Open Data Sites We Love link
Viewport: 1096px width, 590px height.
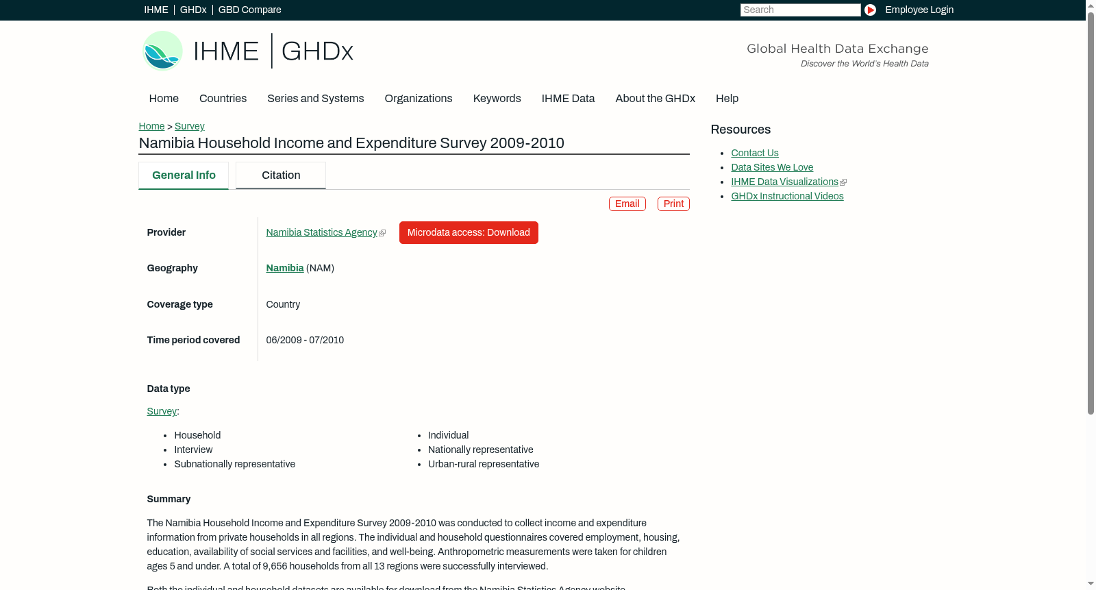click(772, 167)
